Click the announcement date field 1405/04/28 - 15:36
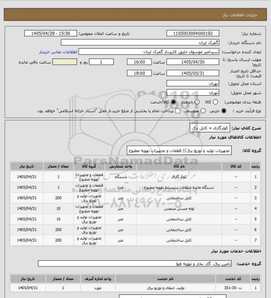Viewport: 271px width, 298px height. (x=51, y=33)
